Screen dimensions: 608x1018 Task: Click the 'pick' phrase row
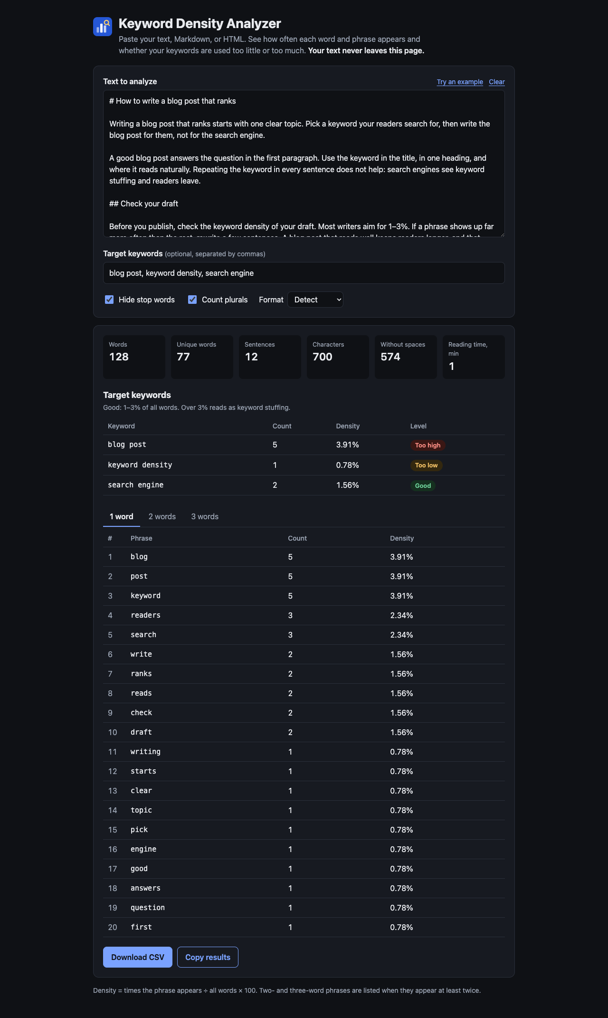(304, 830)
